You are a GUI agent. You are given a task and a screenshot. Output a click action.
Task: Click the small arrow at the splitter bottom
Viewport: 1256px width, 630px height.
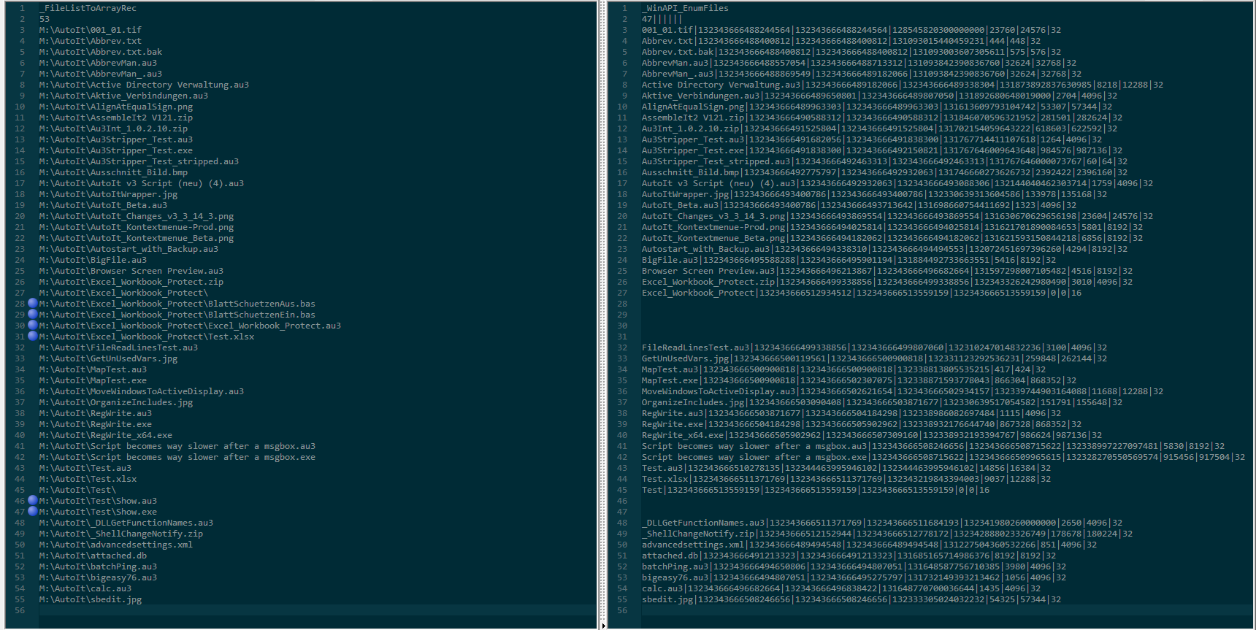pyautogui.click(x=603, y=626)
